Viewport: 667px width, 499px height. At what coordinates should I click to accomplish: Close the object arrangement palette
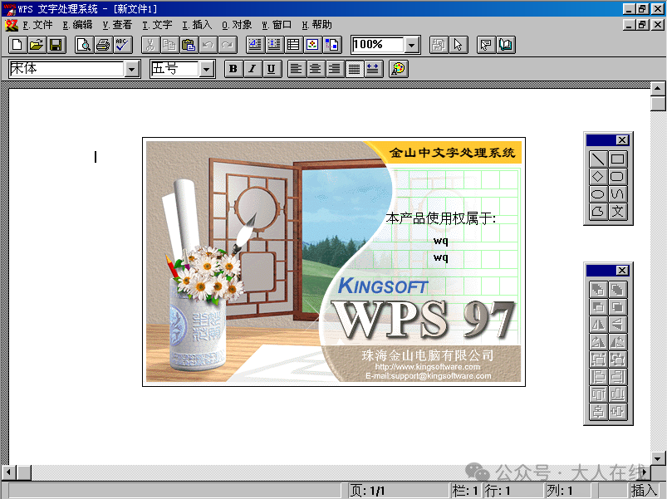click(622, 271)
